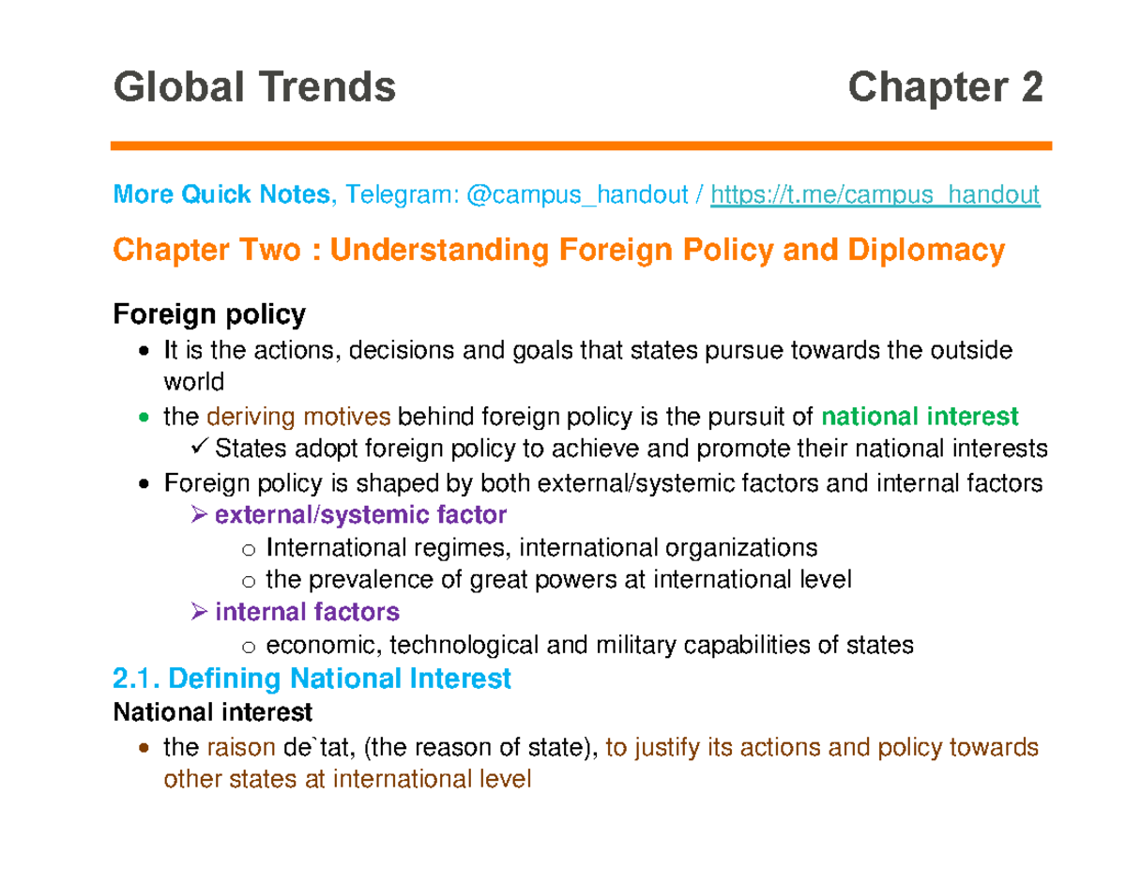Click the orange bullet beside 'deriving motives' line
The image size is (1126, 870).
[143, 416]
